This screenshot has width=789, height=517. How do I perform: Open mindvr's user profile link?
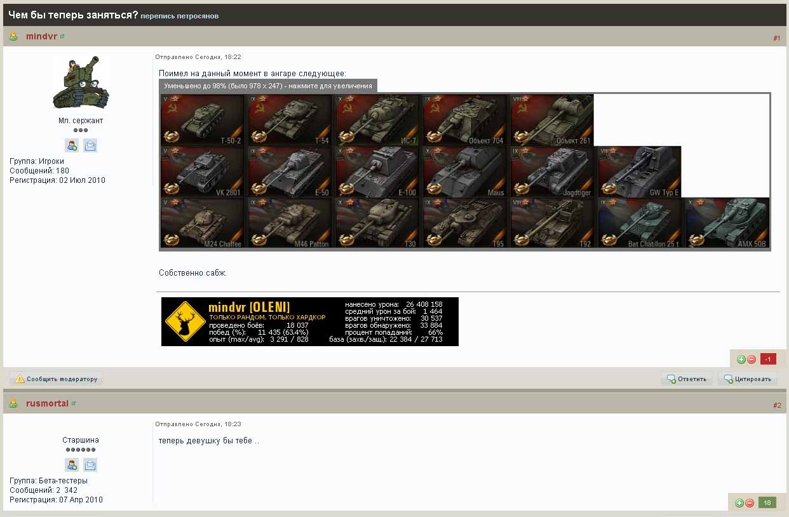click(x=41, y=36)
